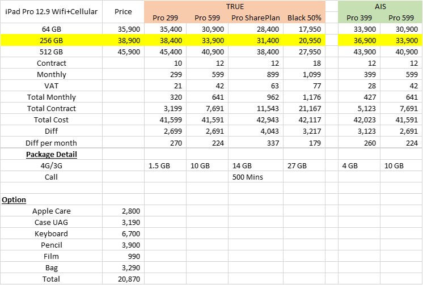Image resolution: width=423 pixels, height=285 pixels.
Task: Select diff per month '337'
Action: pyautogui.click(x=256, y=143)
